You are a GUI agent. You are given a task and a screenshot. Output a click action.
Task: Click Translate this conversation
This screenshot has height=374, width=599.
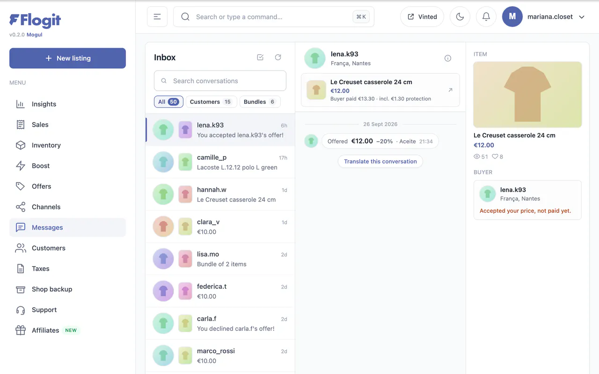[380, 161]
